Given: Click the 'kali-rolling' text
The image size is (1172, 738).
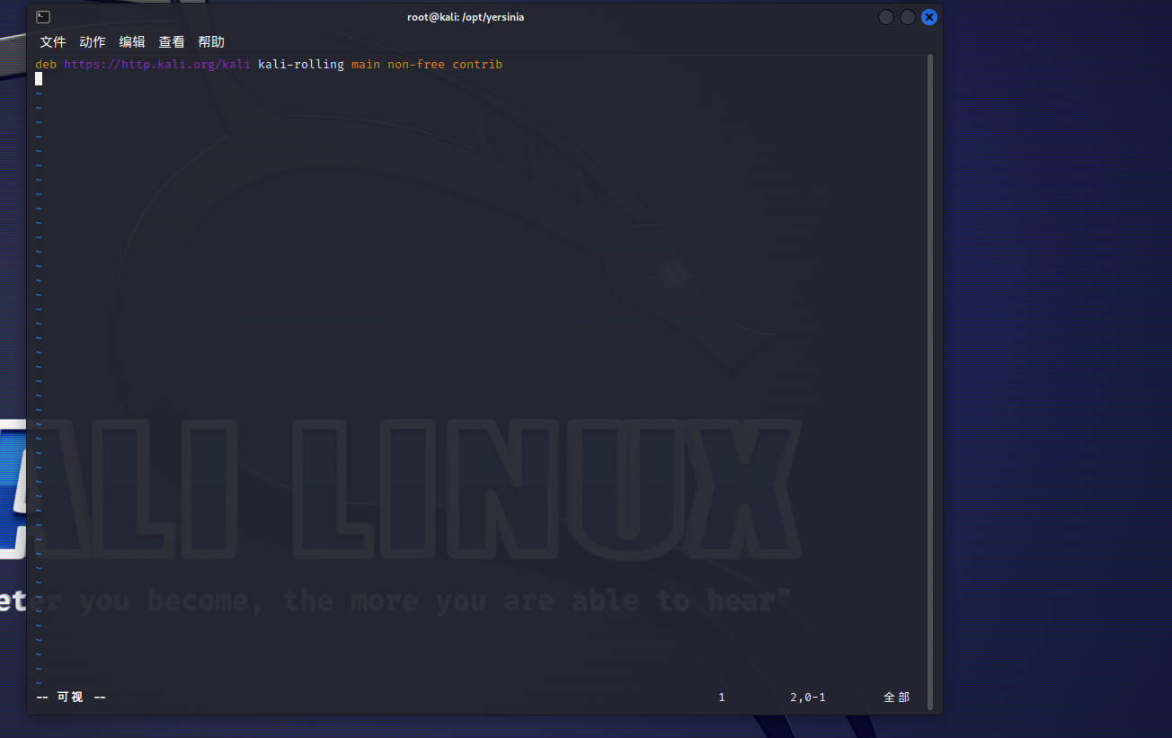Looking at the screenshot, I should pyautogui.click(x=301, y=65).
